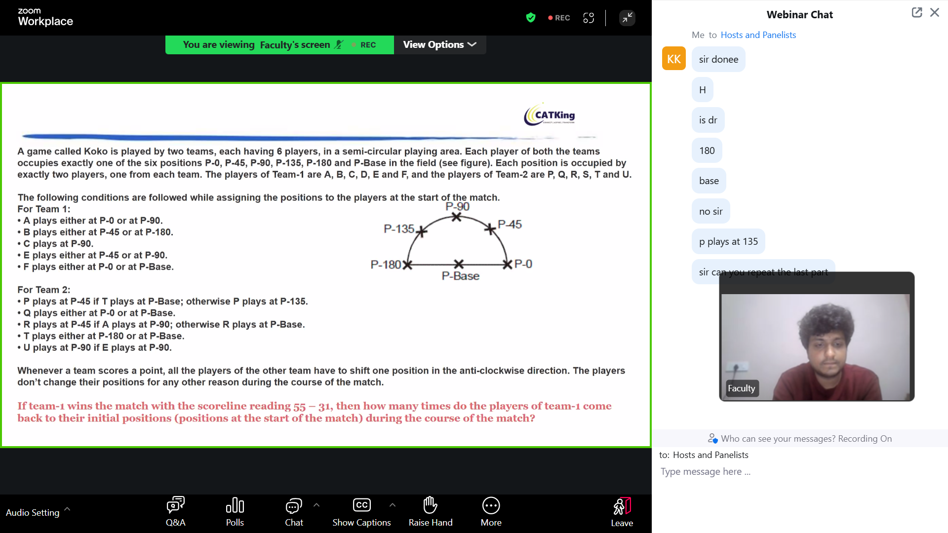Image resolution: width=948 pixels, height=533 pixels.
Task: Select the 'no sir' chat message
Action: point(711,211)
